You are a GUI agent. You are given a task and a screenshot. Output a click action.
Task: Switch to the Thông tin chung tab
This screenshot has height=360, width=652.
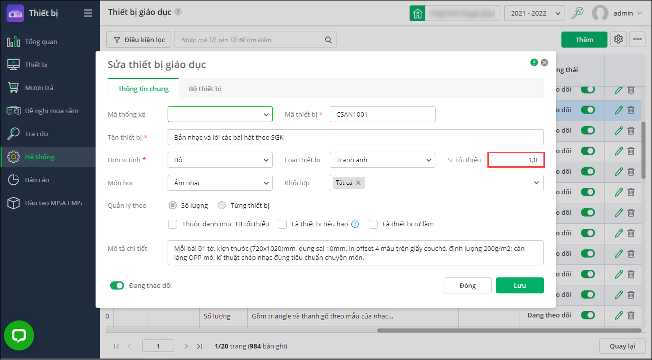tap(143, 89)
